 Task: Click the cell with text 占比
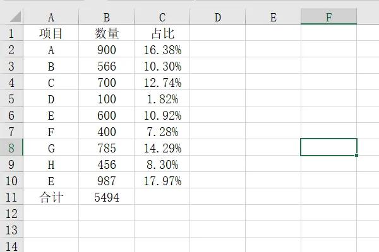click(x=162, y=33)
